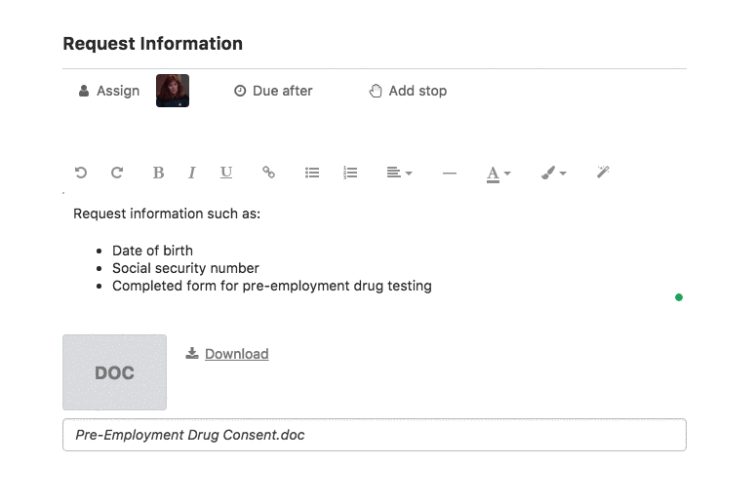Viewport: 756px width, 504px height.
Task: Toggle bold formatting
Action: [x=158, y=173]
